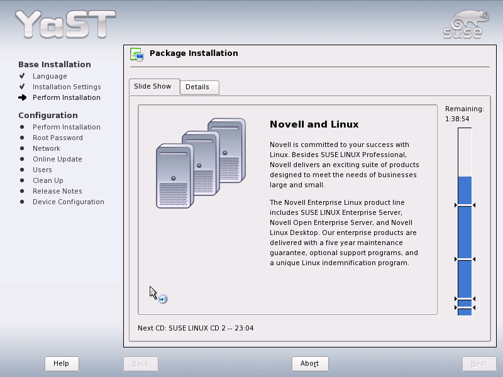Open the Details tab
The image size is (503, 377).
pyautogui.click(x=199, y=87)
